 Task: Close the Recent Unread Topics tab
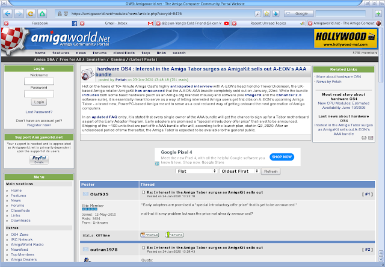(x=234, y=23)
